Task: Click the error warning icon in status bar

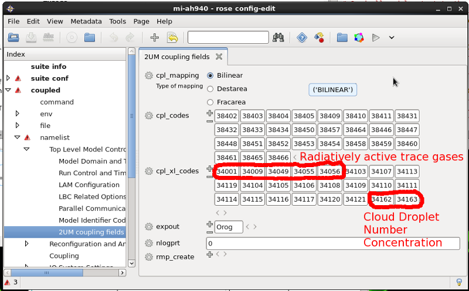Action: pos(7,282)
